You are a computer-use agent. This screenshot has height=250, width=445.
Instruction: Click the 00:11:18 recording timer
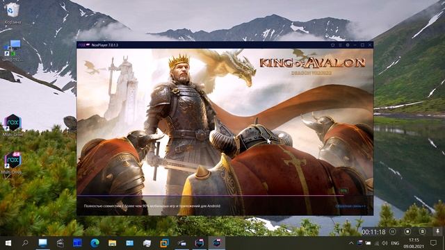[x=373, y=232]
